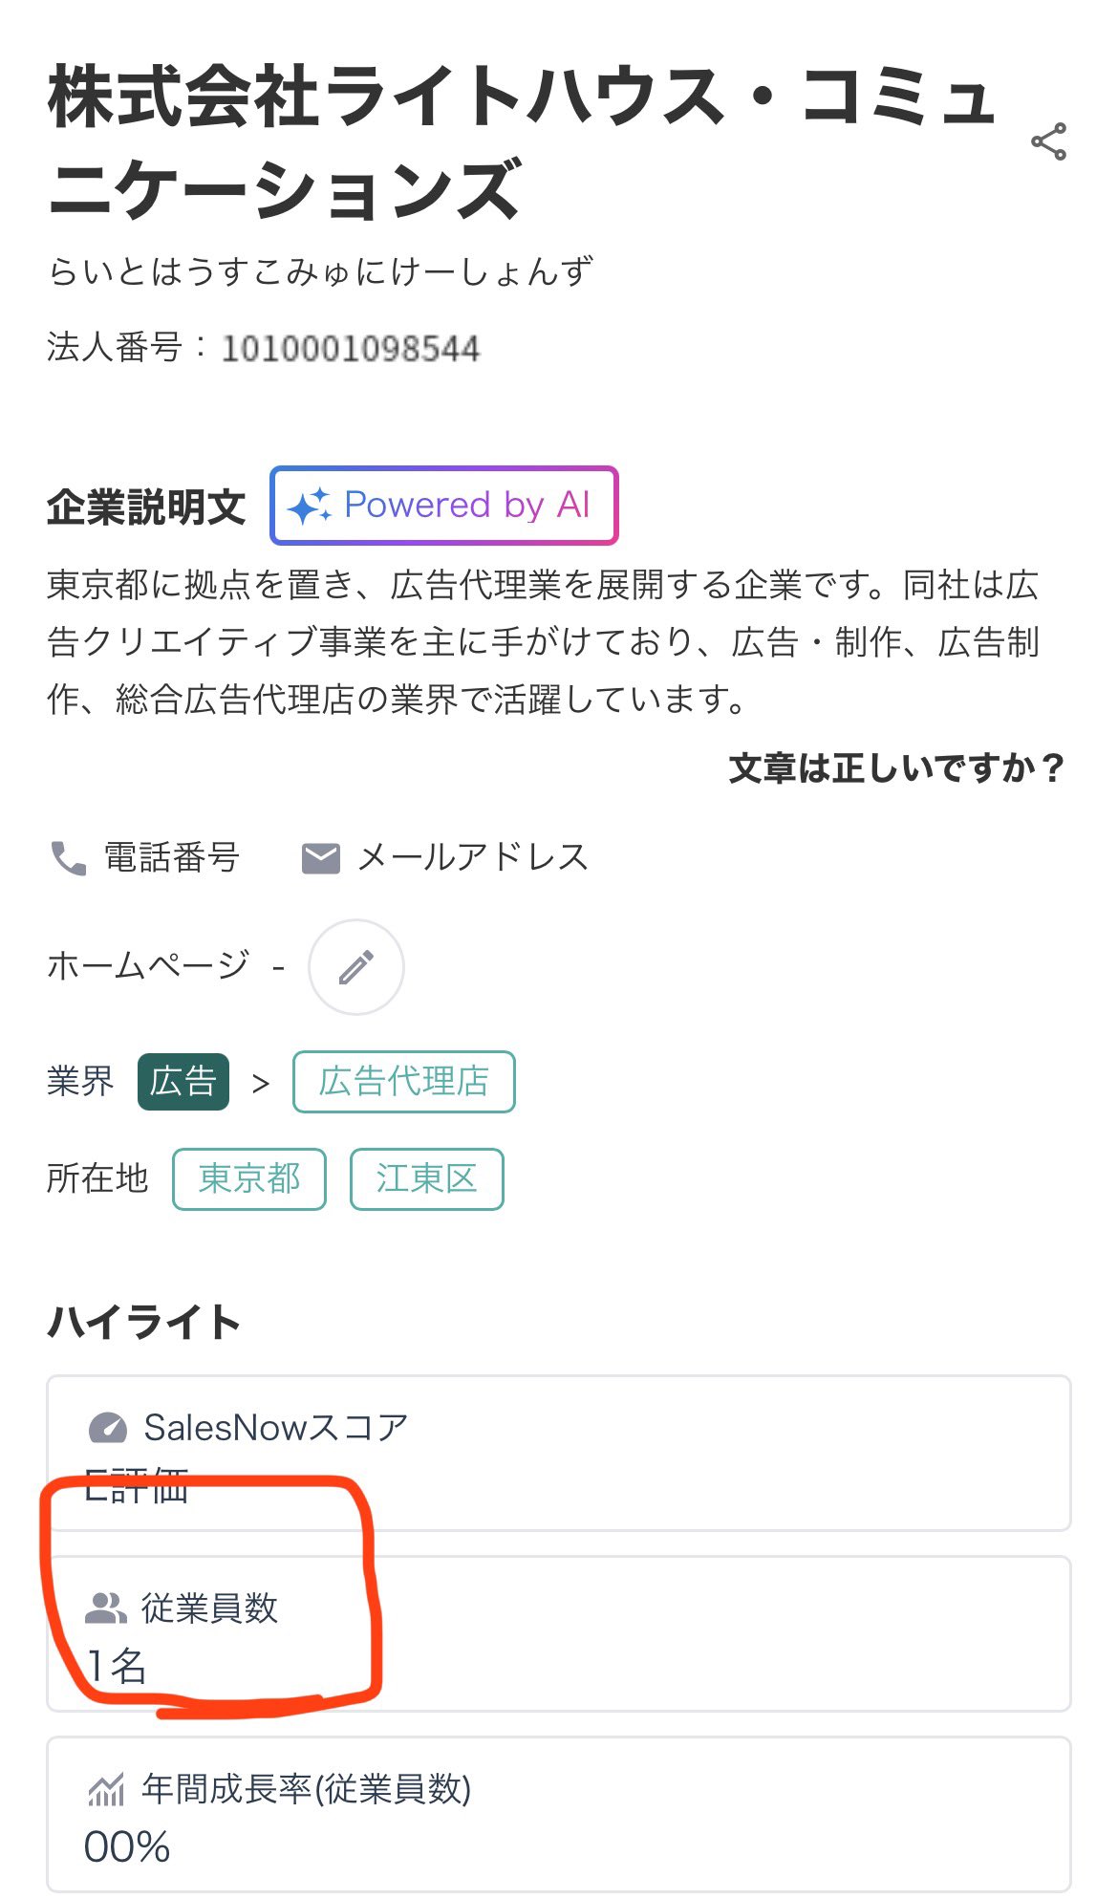This screenshot has width=1118, height=1899.
Task: Select the 東京都 location tag
Action: tap(249, 1178)
